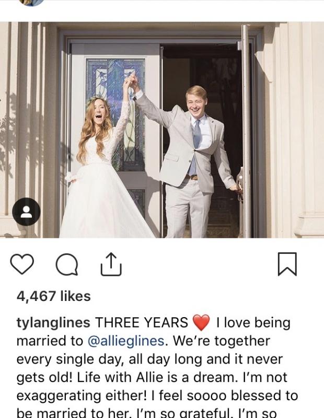This screenshot has width=324, height=418.
Task: Open the tylanglines profile from the caption
Action: point(53,322)
